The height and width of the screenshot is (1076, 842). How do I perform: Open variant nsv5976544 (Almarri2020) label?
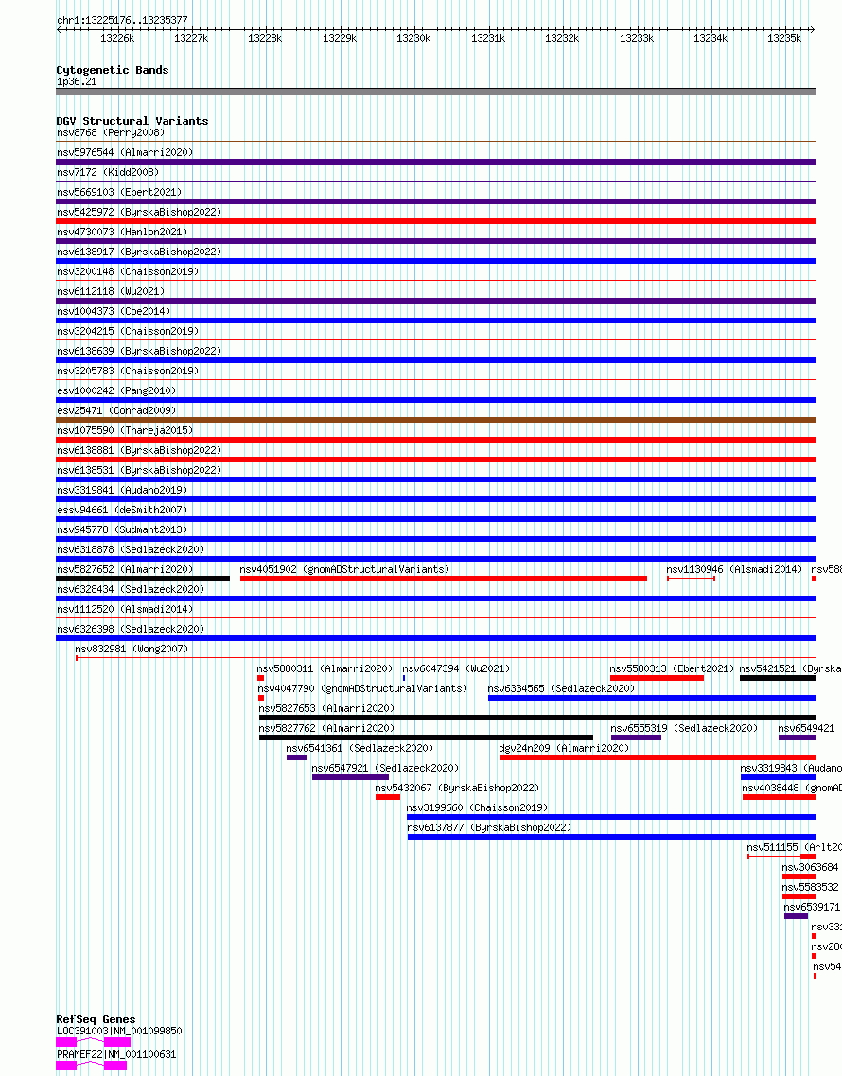coord(125,152)
